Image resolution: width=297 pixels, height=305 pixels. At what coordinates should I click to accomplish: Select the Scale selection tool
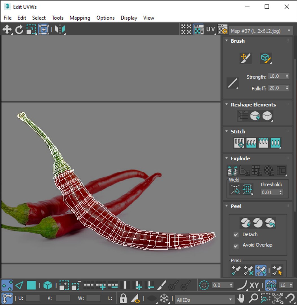coord(31,30)
